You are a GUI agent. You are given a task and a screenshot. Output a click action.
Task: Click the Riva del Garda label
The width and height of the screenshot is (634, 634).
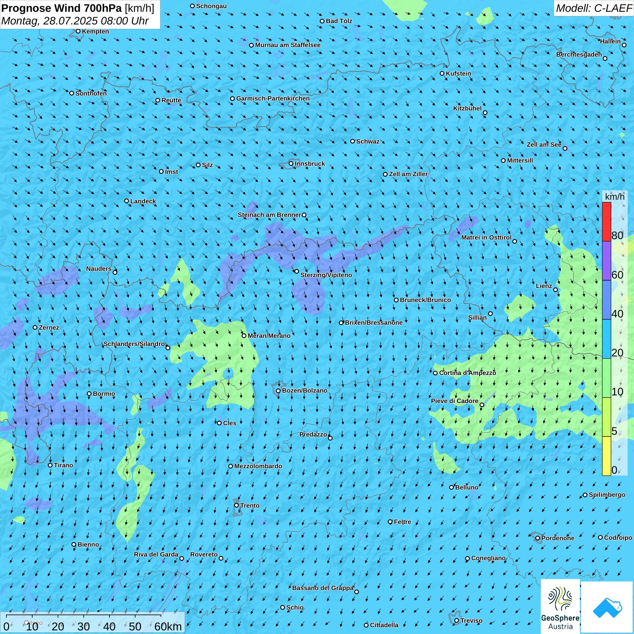tap(156, 554)
